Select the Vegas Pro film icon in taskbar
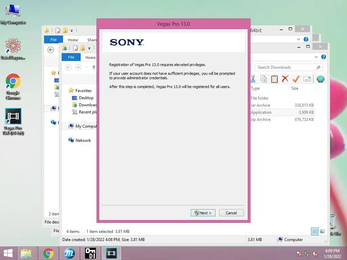The height and width of the screenshot is (260, 347). pyautogui.click(x=111, y=253)
